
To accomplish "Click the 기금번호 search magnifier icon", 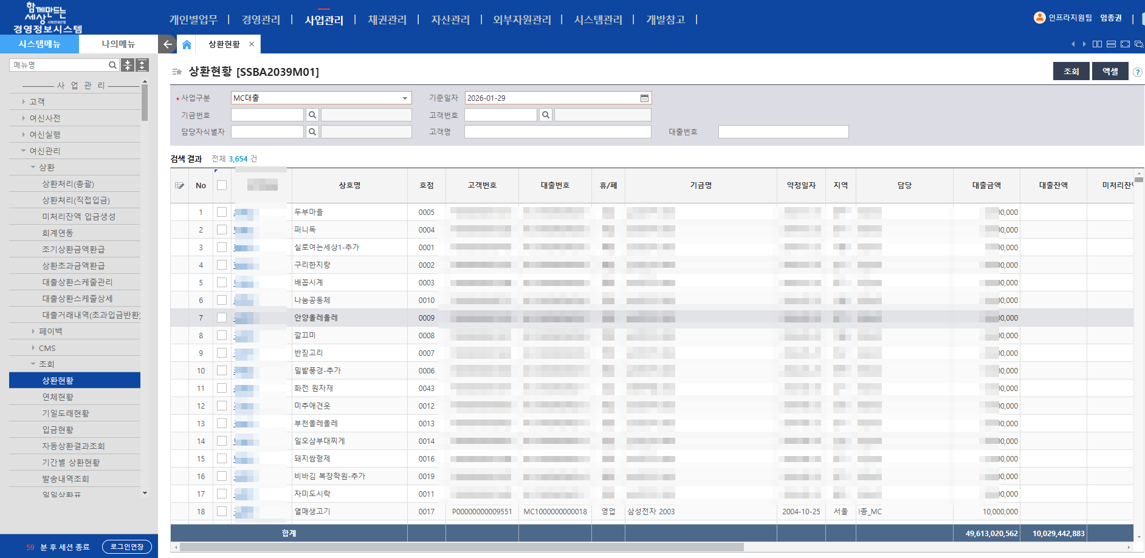I will pos(312,114).
